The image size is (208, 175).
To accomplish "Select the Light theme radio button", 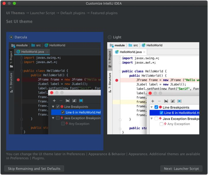I will [109, 37].
